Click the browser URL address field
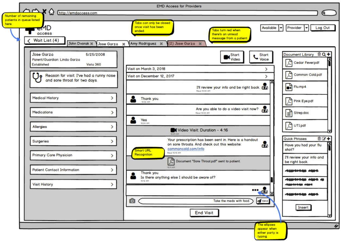This screenshot has height=250, width=343. coord(188,13)
